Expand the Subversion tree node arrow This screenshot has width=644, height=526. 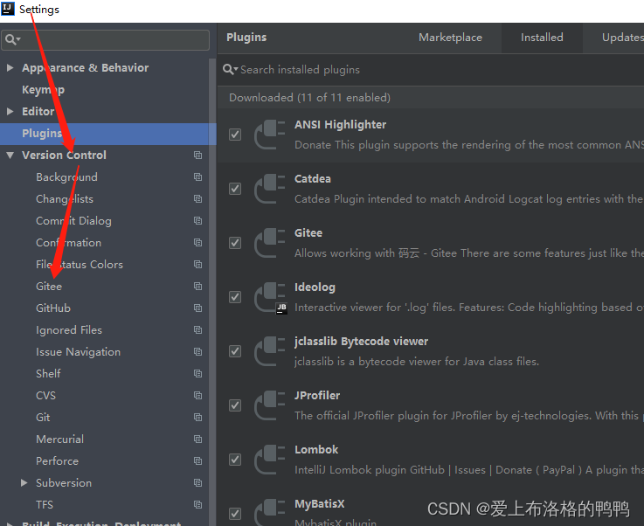[x=24, y=483]
